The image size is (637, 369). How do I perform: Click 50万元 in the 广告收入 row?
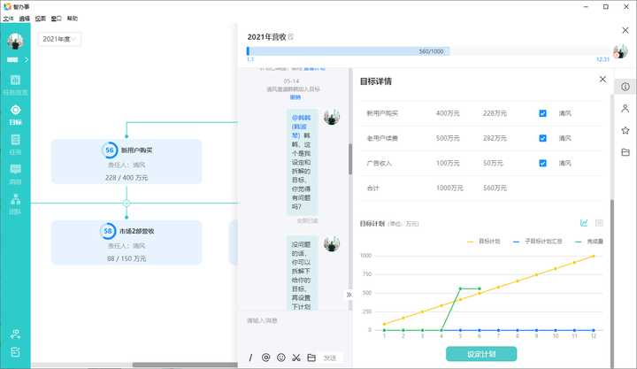click(493, 163)
